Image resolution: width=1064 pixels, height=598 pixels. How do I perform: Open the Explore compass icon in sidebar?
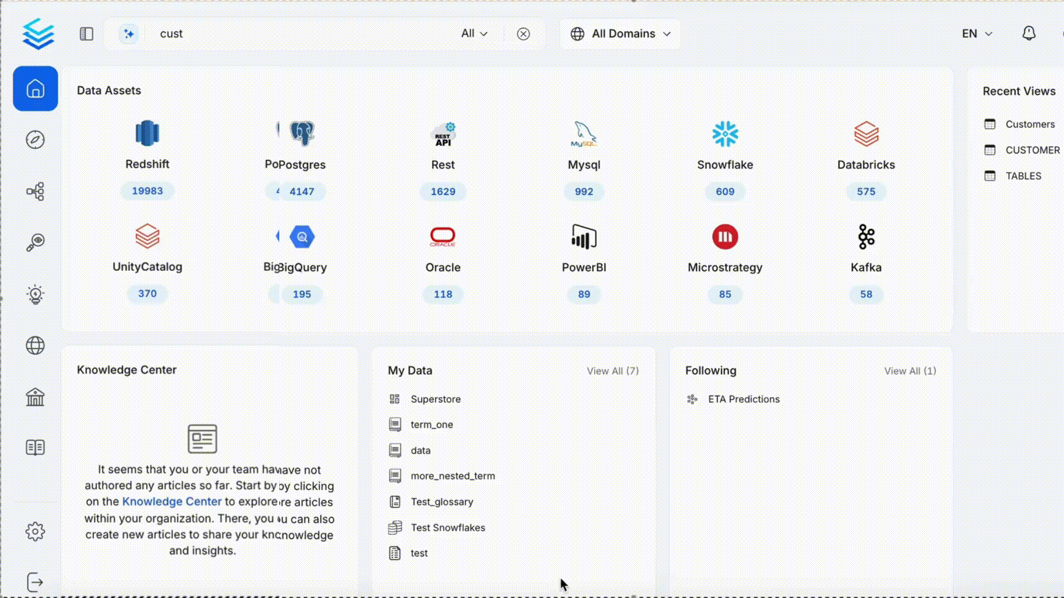35,140
